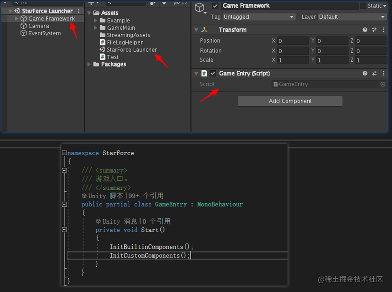
Task: Click Rotation X field
Action: (293, 51)
